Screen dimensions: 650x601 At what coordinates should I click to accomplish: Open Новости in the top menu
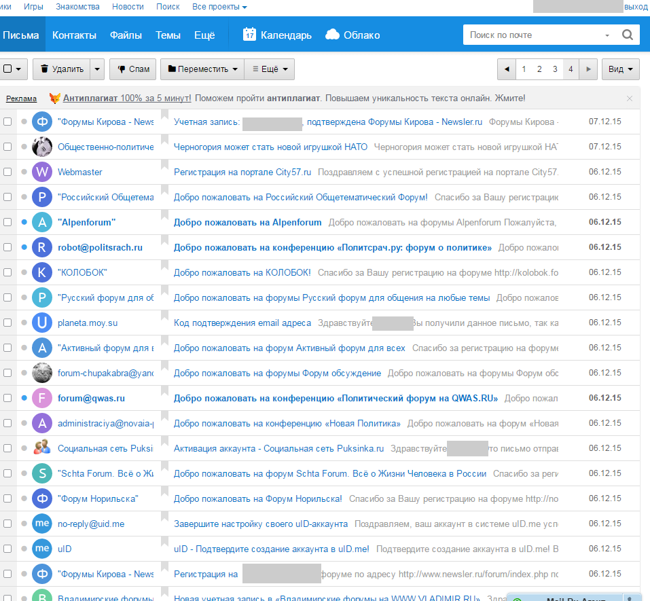point(128,7)
